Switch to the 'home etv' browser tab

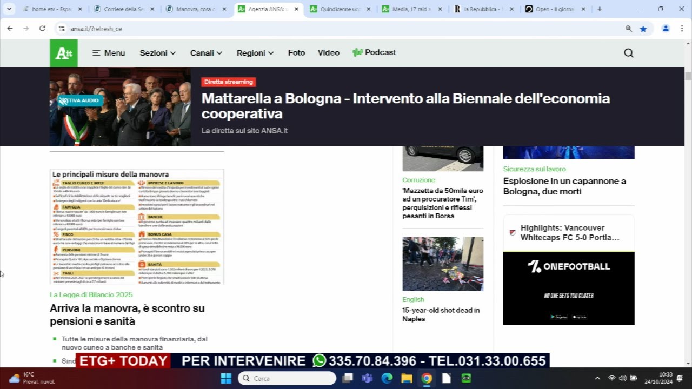coord(51,9)
